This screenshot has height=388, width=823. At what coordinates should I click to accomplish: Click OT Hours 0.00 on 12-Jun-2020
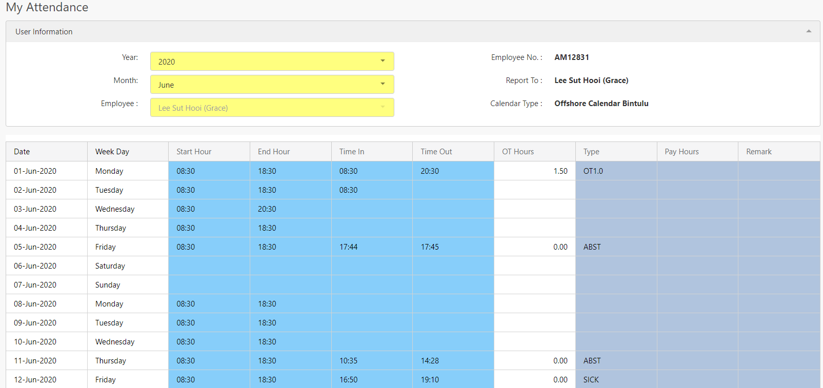(535, 380)
